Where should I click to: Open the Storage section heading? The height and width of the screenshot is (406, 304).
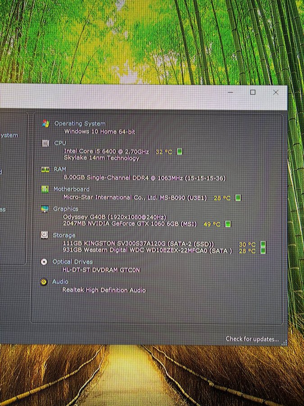click(x=64, y=235)
